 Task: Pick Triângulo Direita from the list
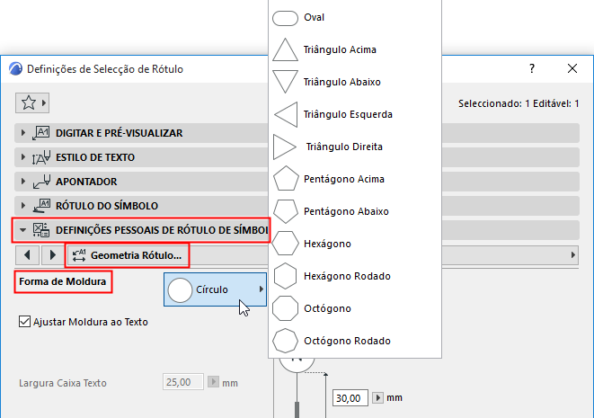pos(355,147)
